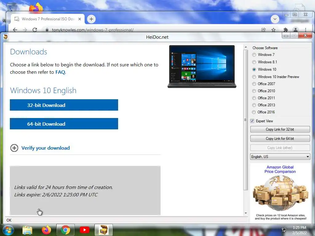Click the 32-bit Download button
The width and height of the screenshot is (315, 236).
pos(64,105)
